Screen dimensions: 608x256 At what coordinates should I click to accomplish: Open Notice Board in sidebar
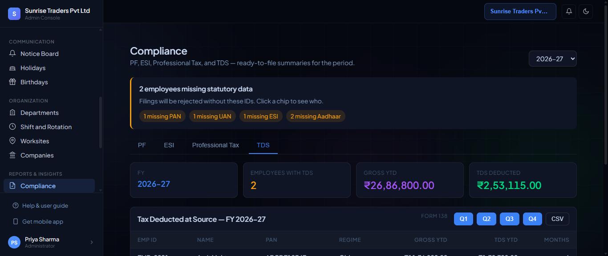point(49,54)
